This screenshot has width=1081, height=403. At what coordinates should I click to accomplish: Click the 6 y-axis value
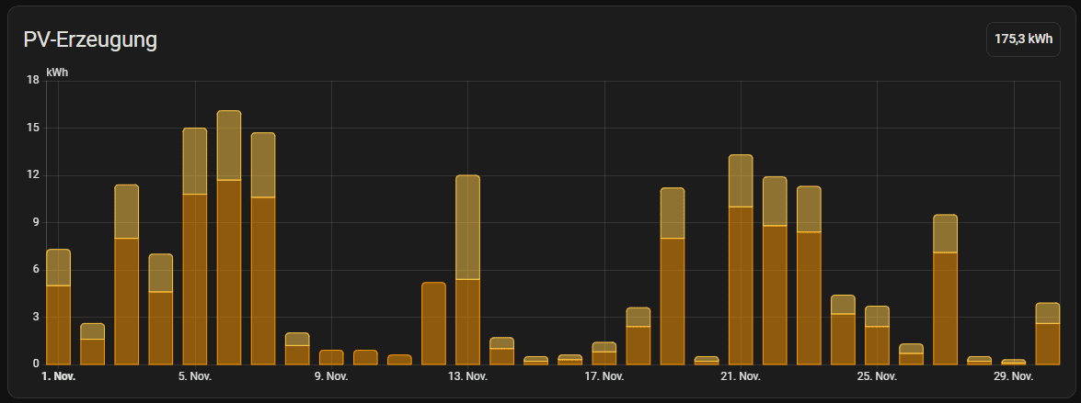[36, 270]
